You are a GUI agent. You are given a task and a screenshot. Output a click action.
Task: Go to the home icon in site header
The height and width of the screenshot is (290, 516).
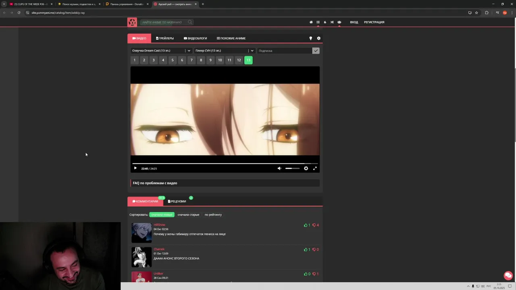311,22
